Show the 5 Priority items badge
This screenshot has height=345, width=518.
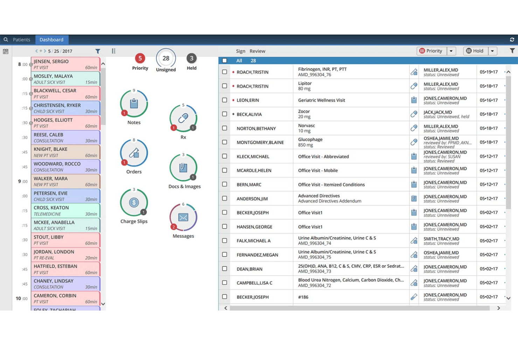[x=140, y=58]
